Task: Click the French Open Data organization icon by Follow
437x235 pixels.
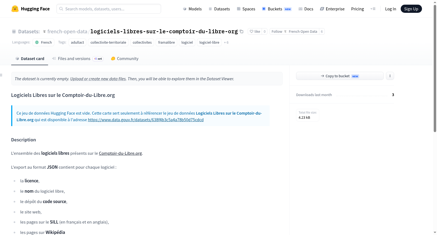Action: tap(285, 32)
